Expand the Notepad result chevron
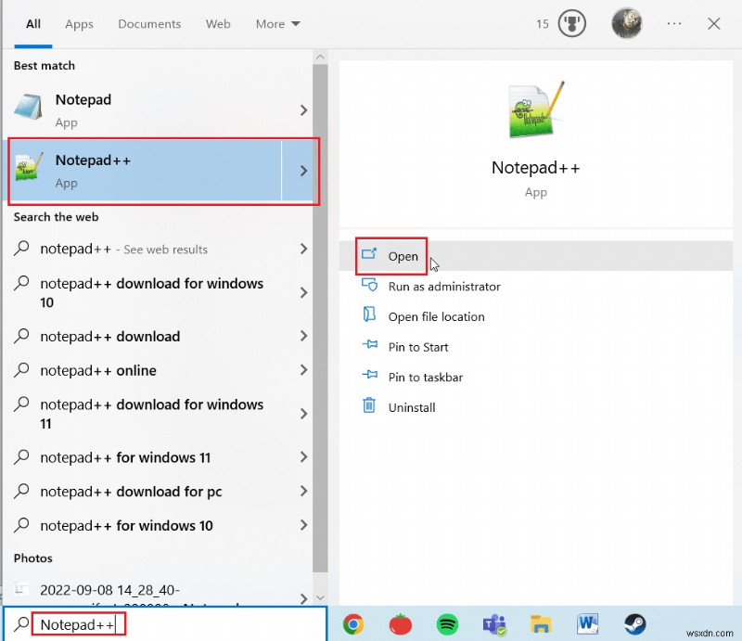 [x=303, y=110]
